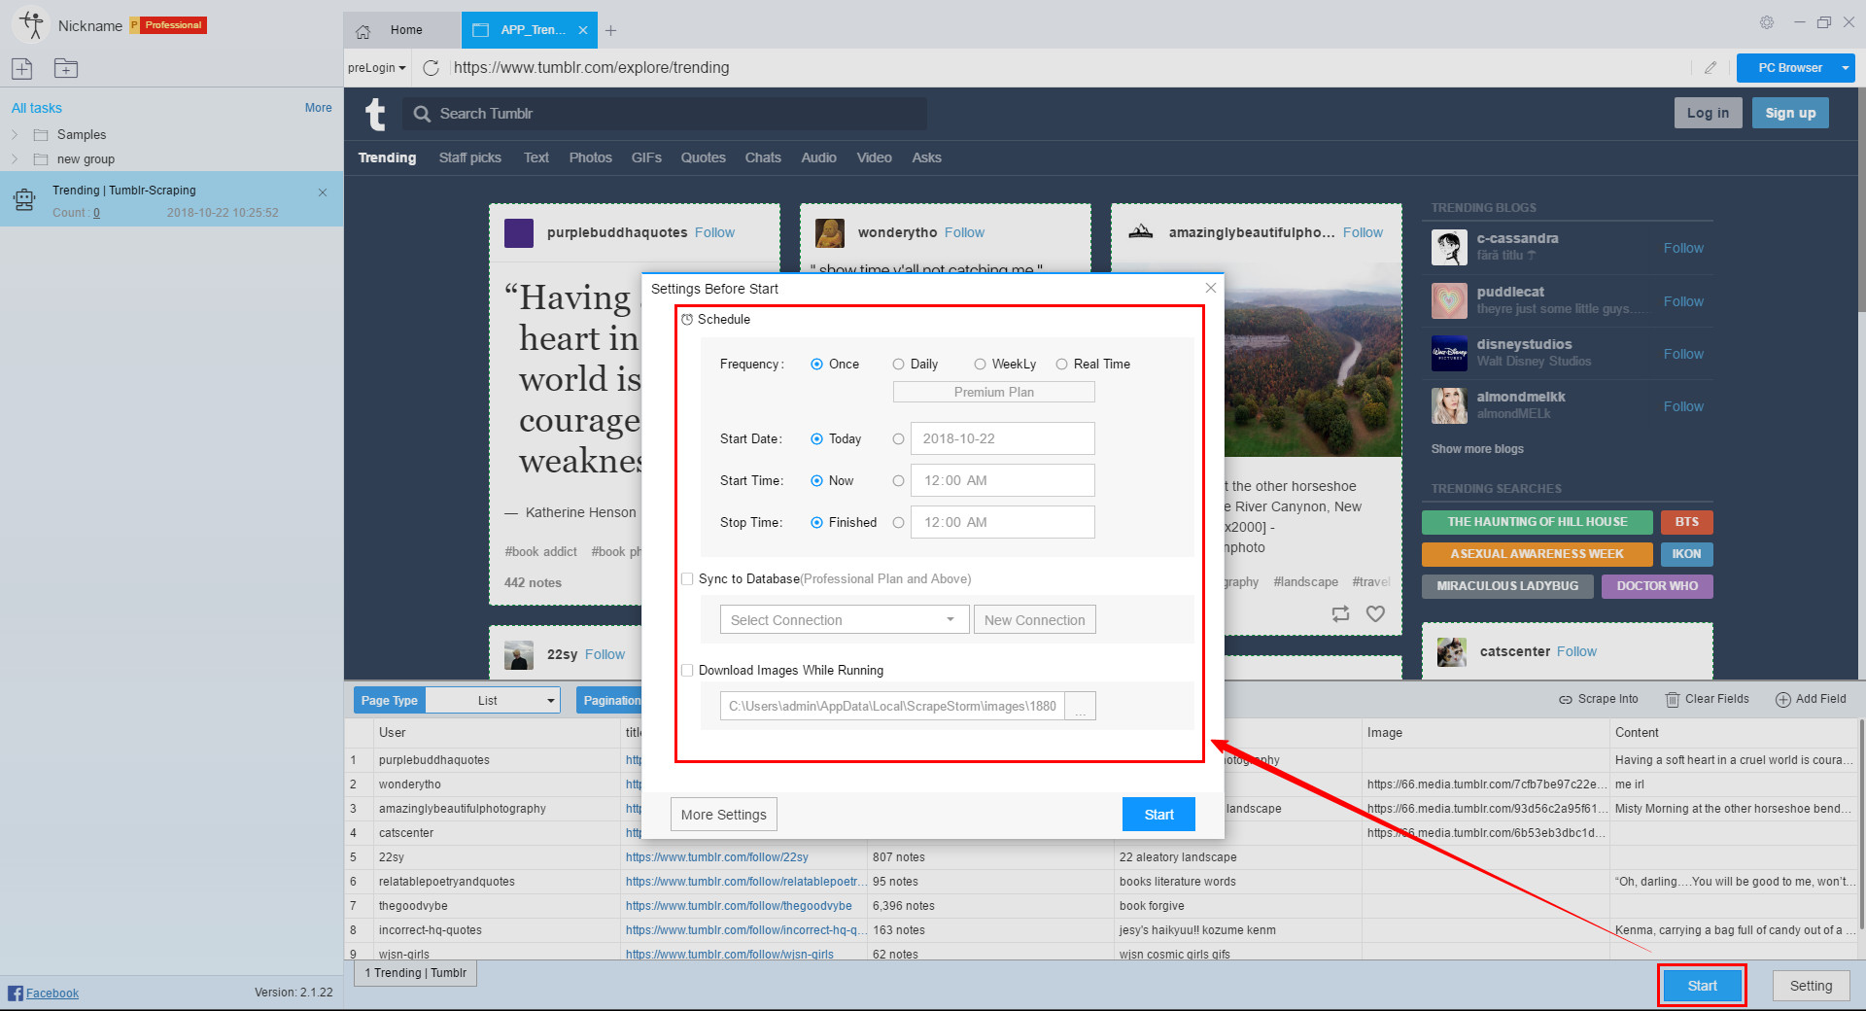The height and width of the screenshot is (1011, 1866).
Task: Select Today as start date
Action: tap(816, 439)
